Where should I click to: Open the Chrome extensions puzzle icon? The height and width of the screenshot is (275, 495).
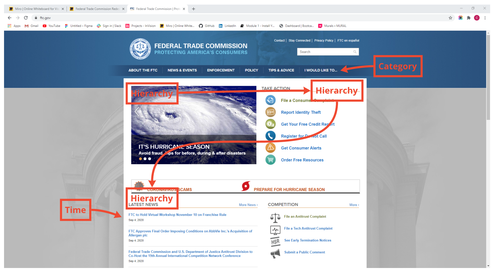point(469,18)
